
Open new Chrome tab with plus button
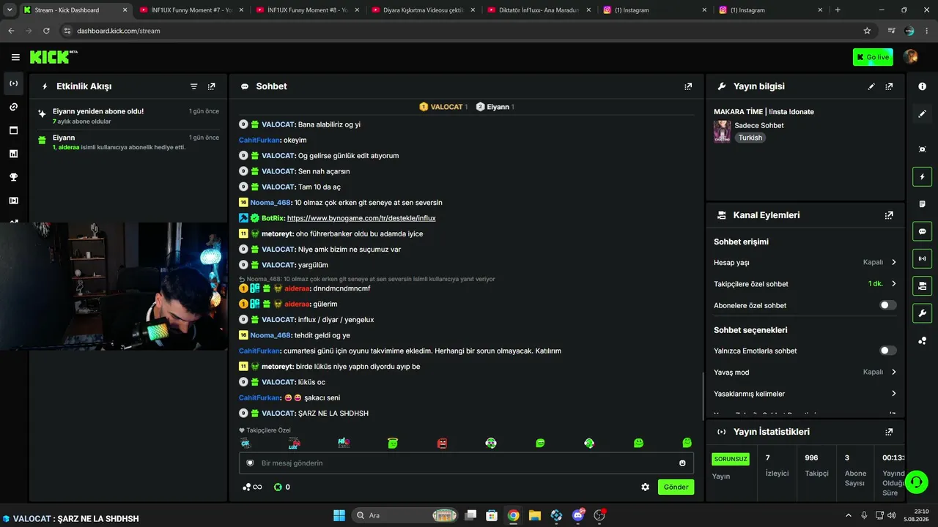pos(838,10)
